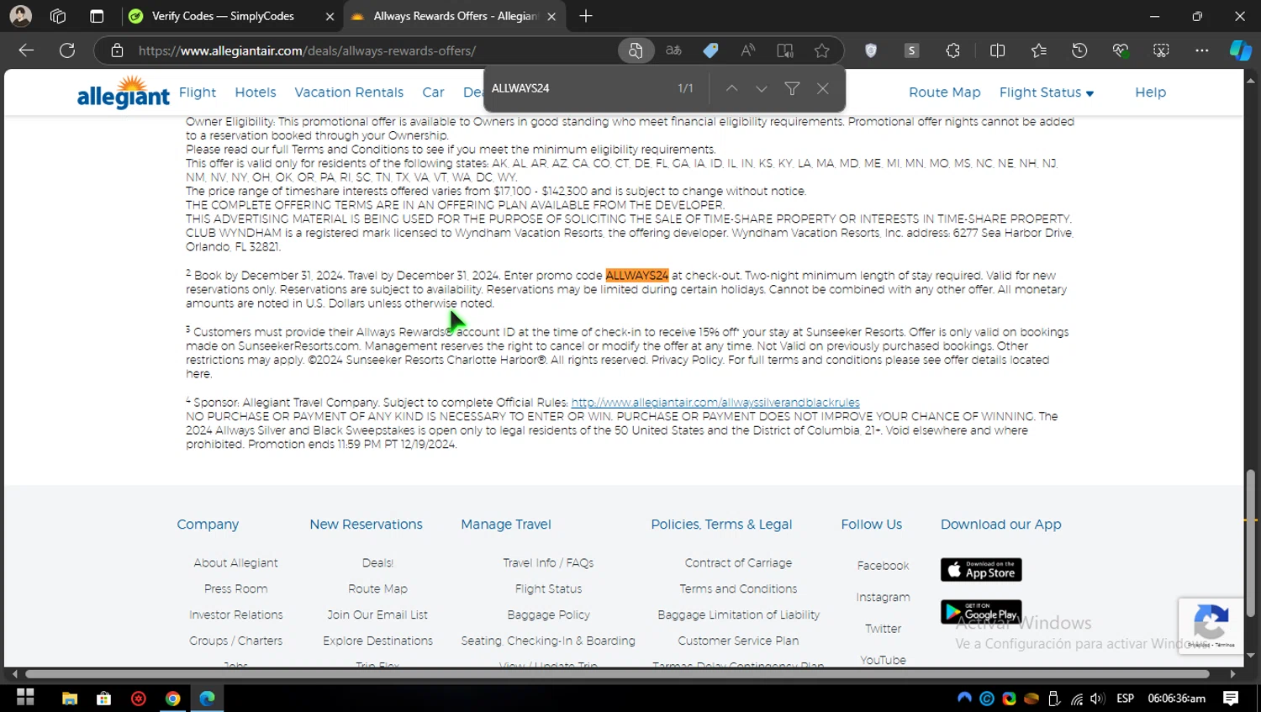Go to next find result
The height and width of the screenshot is (712, 1261).
[762, 88]
